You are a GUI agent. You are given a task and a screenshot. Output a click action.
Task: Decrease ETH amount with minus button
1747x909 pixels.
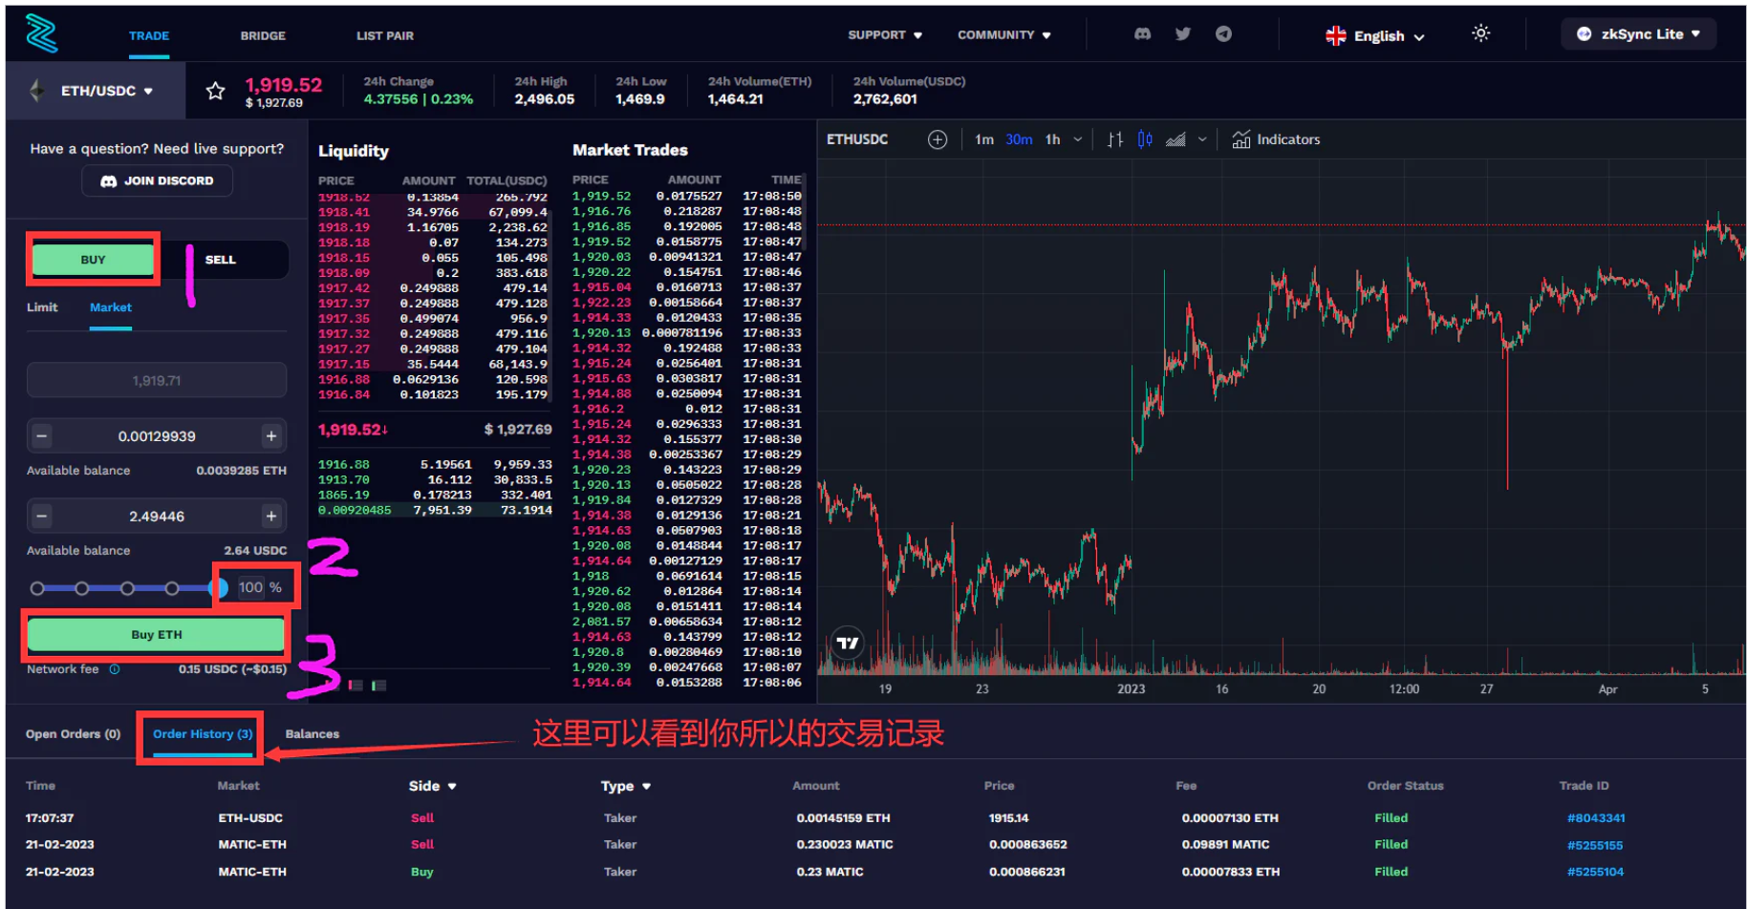41,436
